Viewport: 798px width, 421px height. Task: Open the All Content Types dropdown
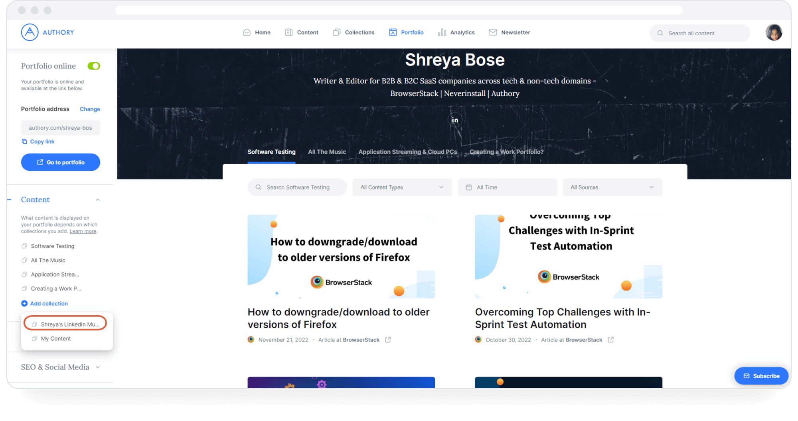click(402, 188)
